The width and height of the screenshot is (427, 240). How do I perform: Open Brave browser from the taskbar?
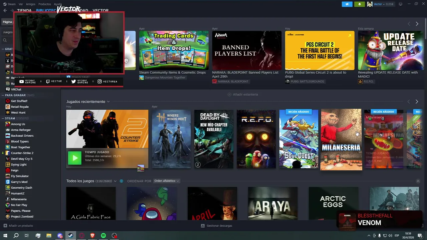pyautogui.click(x=92, y=236)
